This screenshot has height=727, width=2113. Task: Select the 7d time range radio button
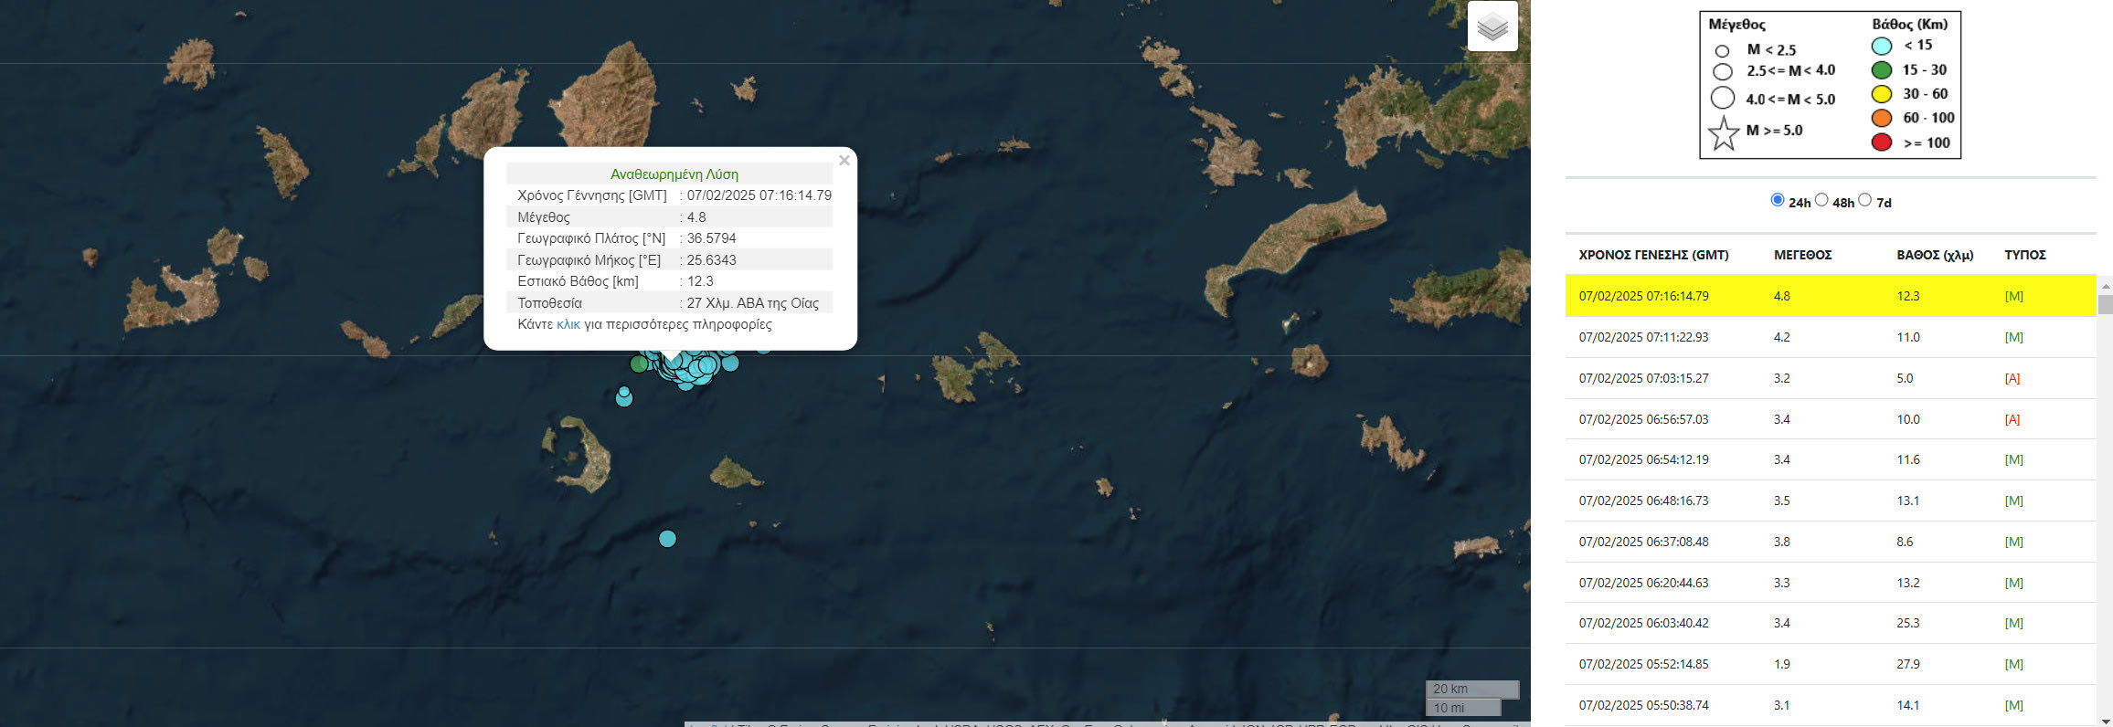[1864, 200]
